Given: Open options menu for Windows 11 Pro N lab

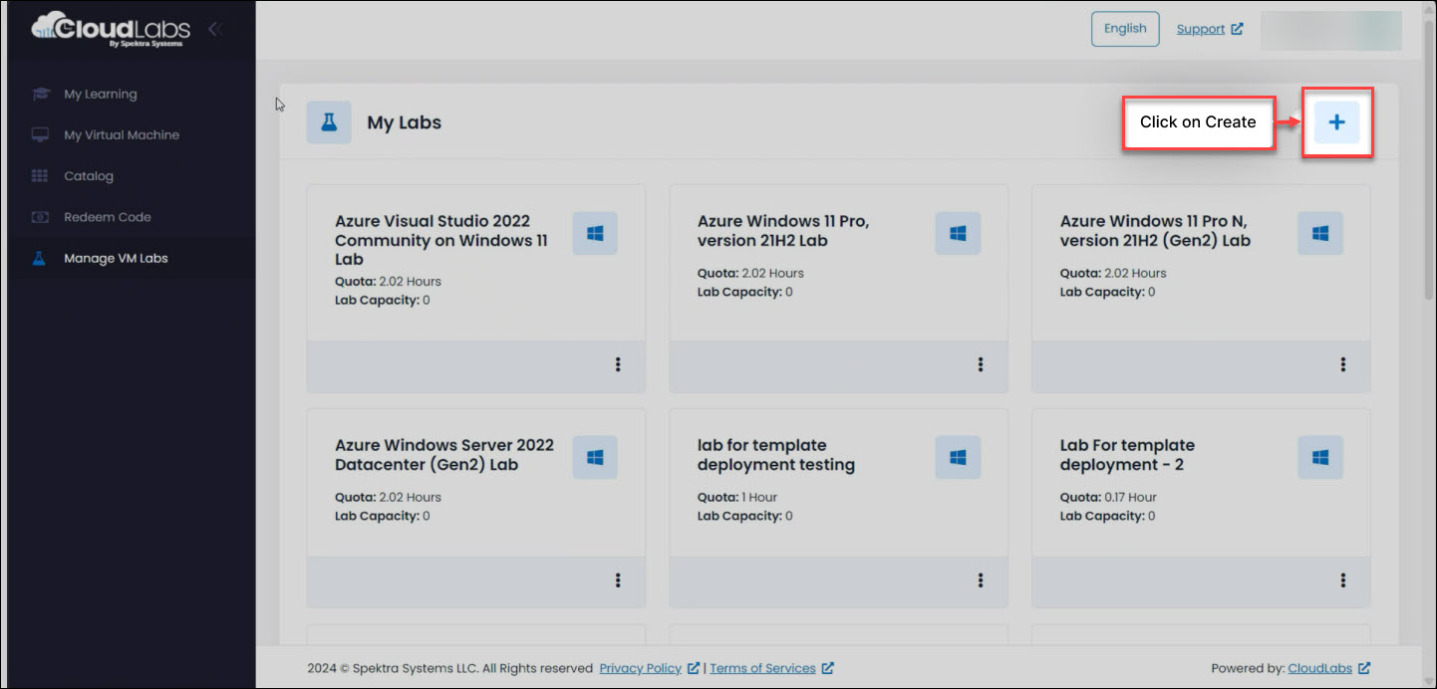Looking at the screenshot, I should click(x=1343, y=365).
